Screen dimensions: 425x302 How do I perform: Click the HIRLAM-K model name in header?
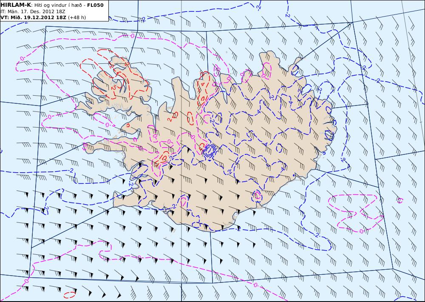coord(16,5)
